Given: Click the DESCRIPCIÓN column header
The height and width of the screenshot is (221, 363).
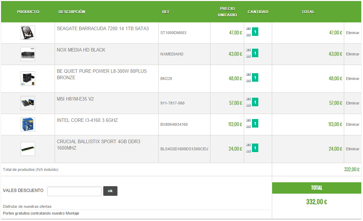Looking at the screenshot, I should 72,12.
